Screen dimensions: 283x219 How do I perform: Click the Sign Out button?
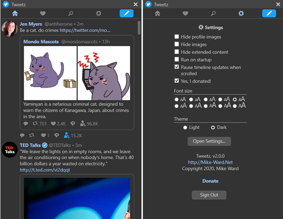[x=209, y=195]
